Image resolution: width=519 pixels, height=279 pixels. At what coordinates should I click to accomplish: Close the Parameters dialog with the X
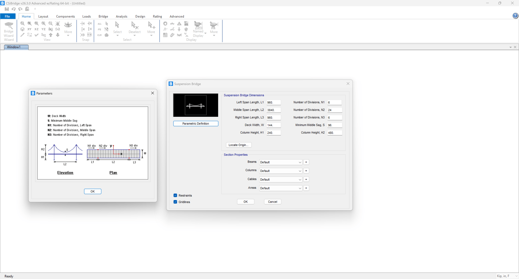pos(153,93)
